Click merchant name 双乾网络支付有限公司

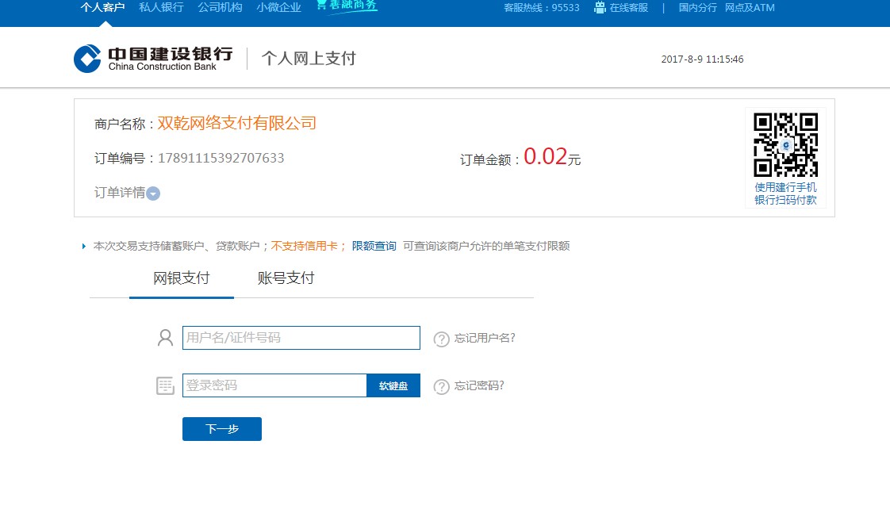[236, 123]
